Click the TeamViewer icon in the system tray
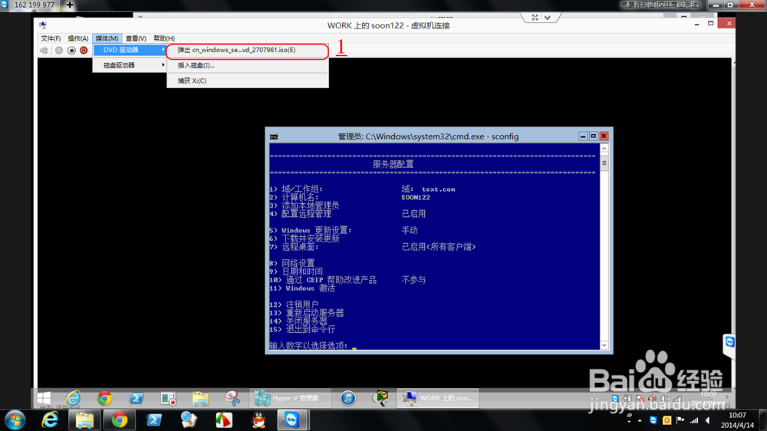The height and width of the screenshot is (431, 767). 653,420
